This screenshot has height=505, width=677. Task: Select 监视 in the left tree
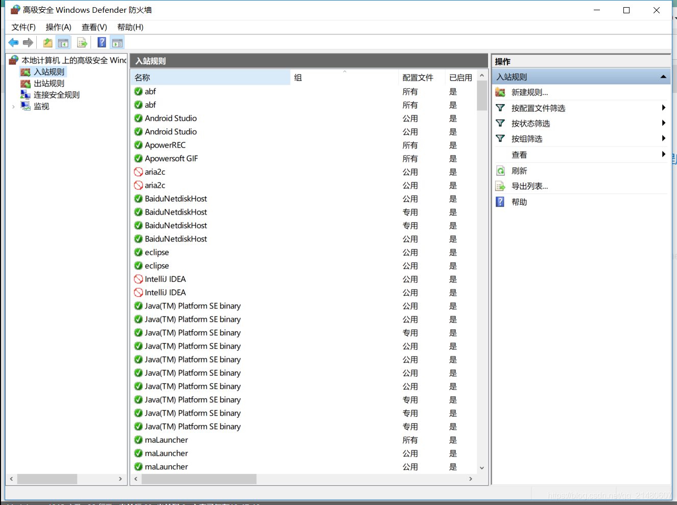(x=41, y=106)
